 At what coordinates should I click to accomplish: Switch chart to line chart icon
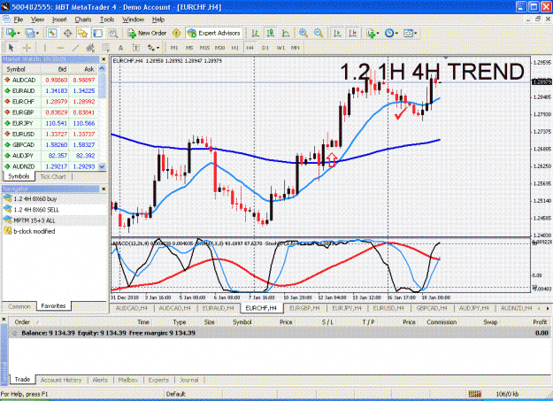(x=286, y=33)
